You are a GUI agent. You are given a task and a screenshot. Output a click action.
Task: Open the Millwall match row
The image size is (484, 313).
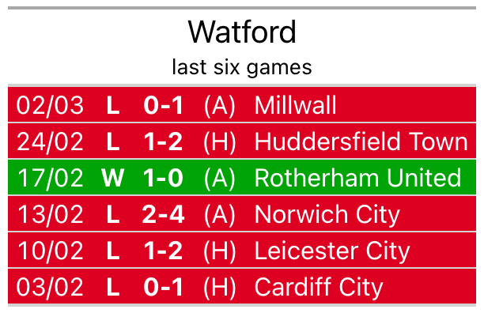[x=242, y=105]
